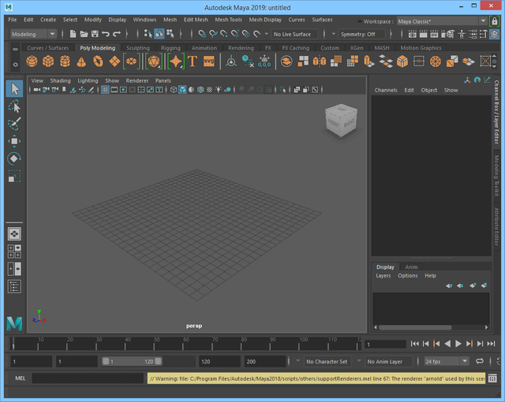The height and width of the screenshot is (402, 505).
Task: Click the SVG shelf icon
Action: point(209,61)
